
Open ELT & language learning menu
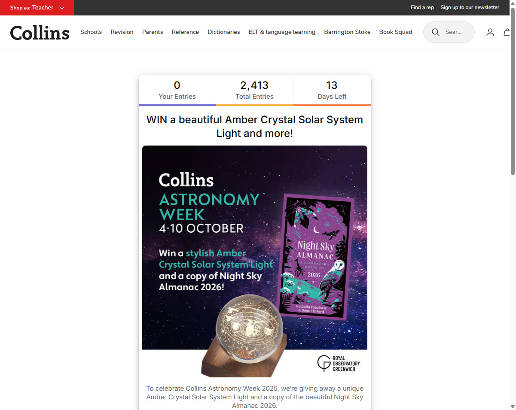[282, 32]
